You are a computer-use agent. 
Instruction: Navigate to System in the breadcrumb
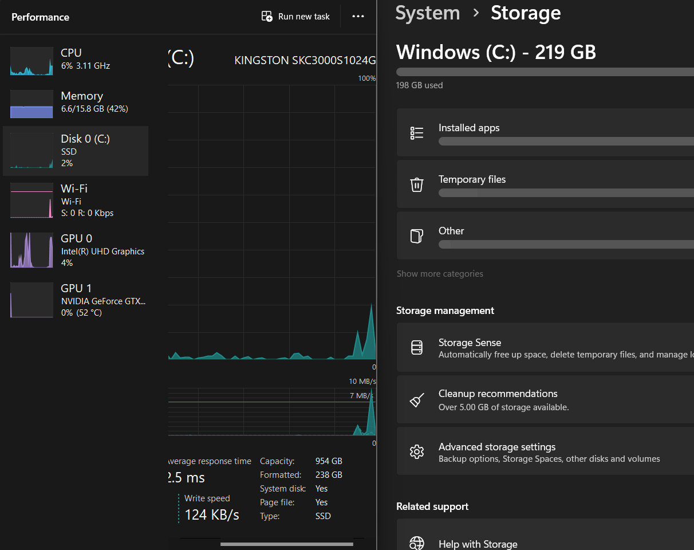[x=428, y=13]
